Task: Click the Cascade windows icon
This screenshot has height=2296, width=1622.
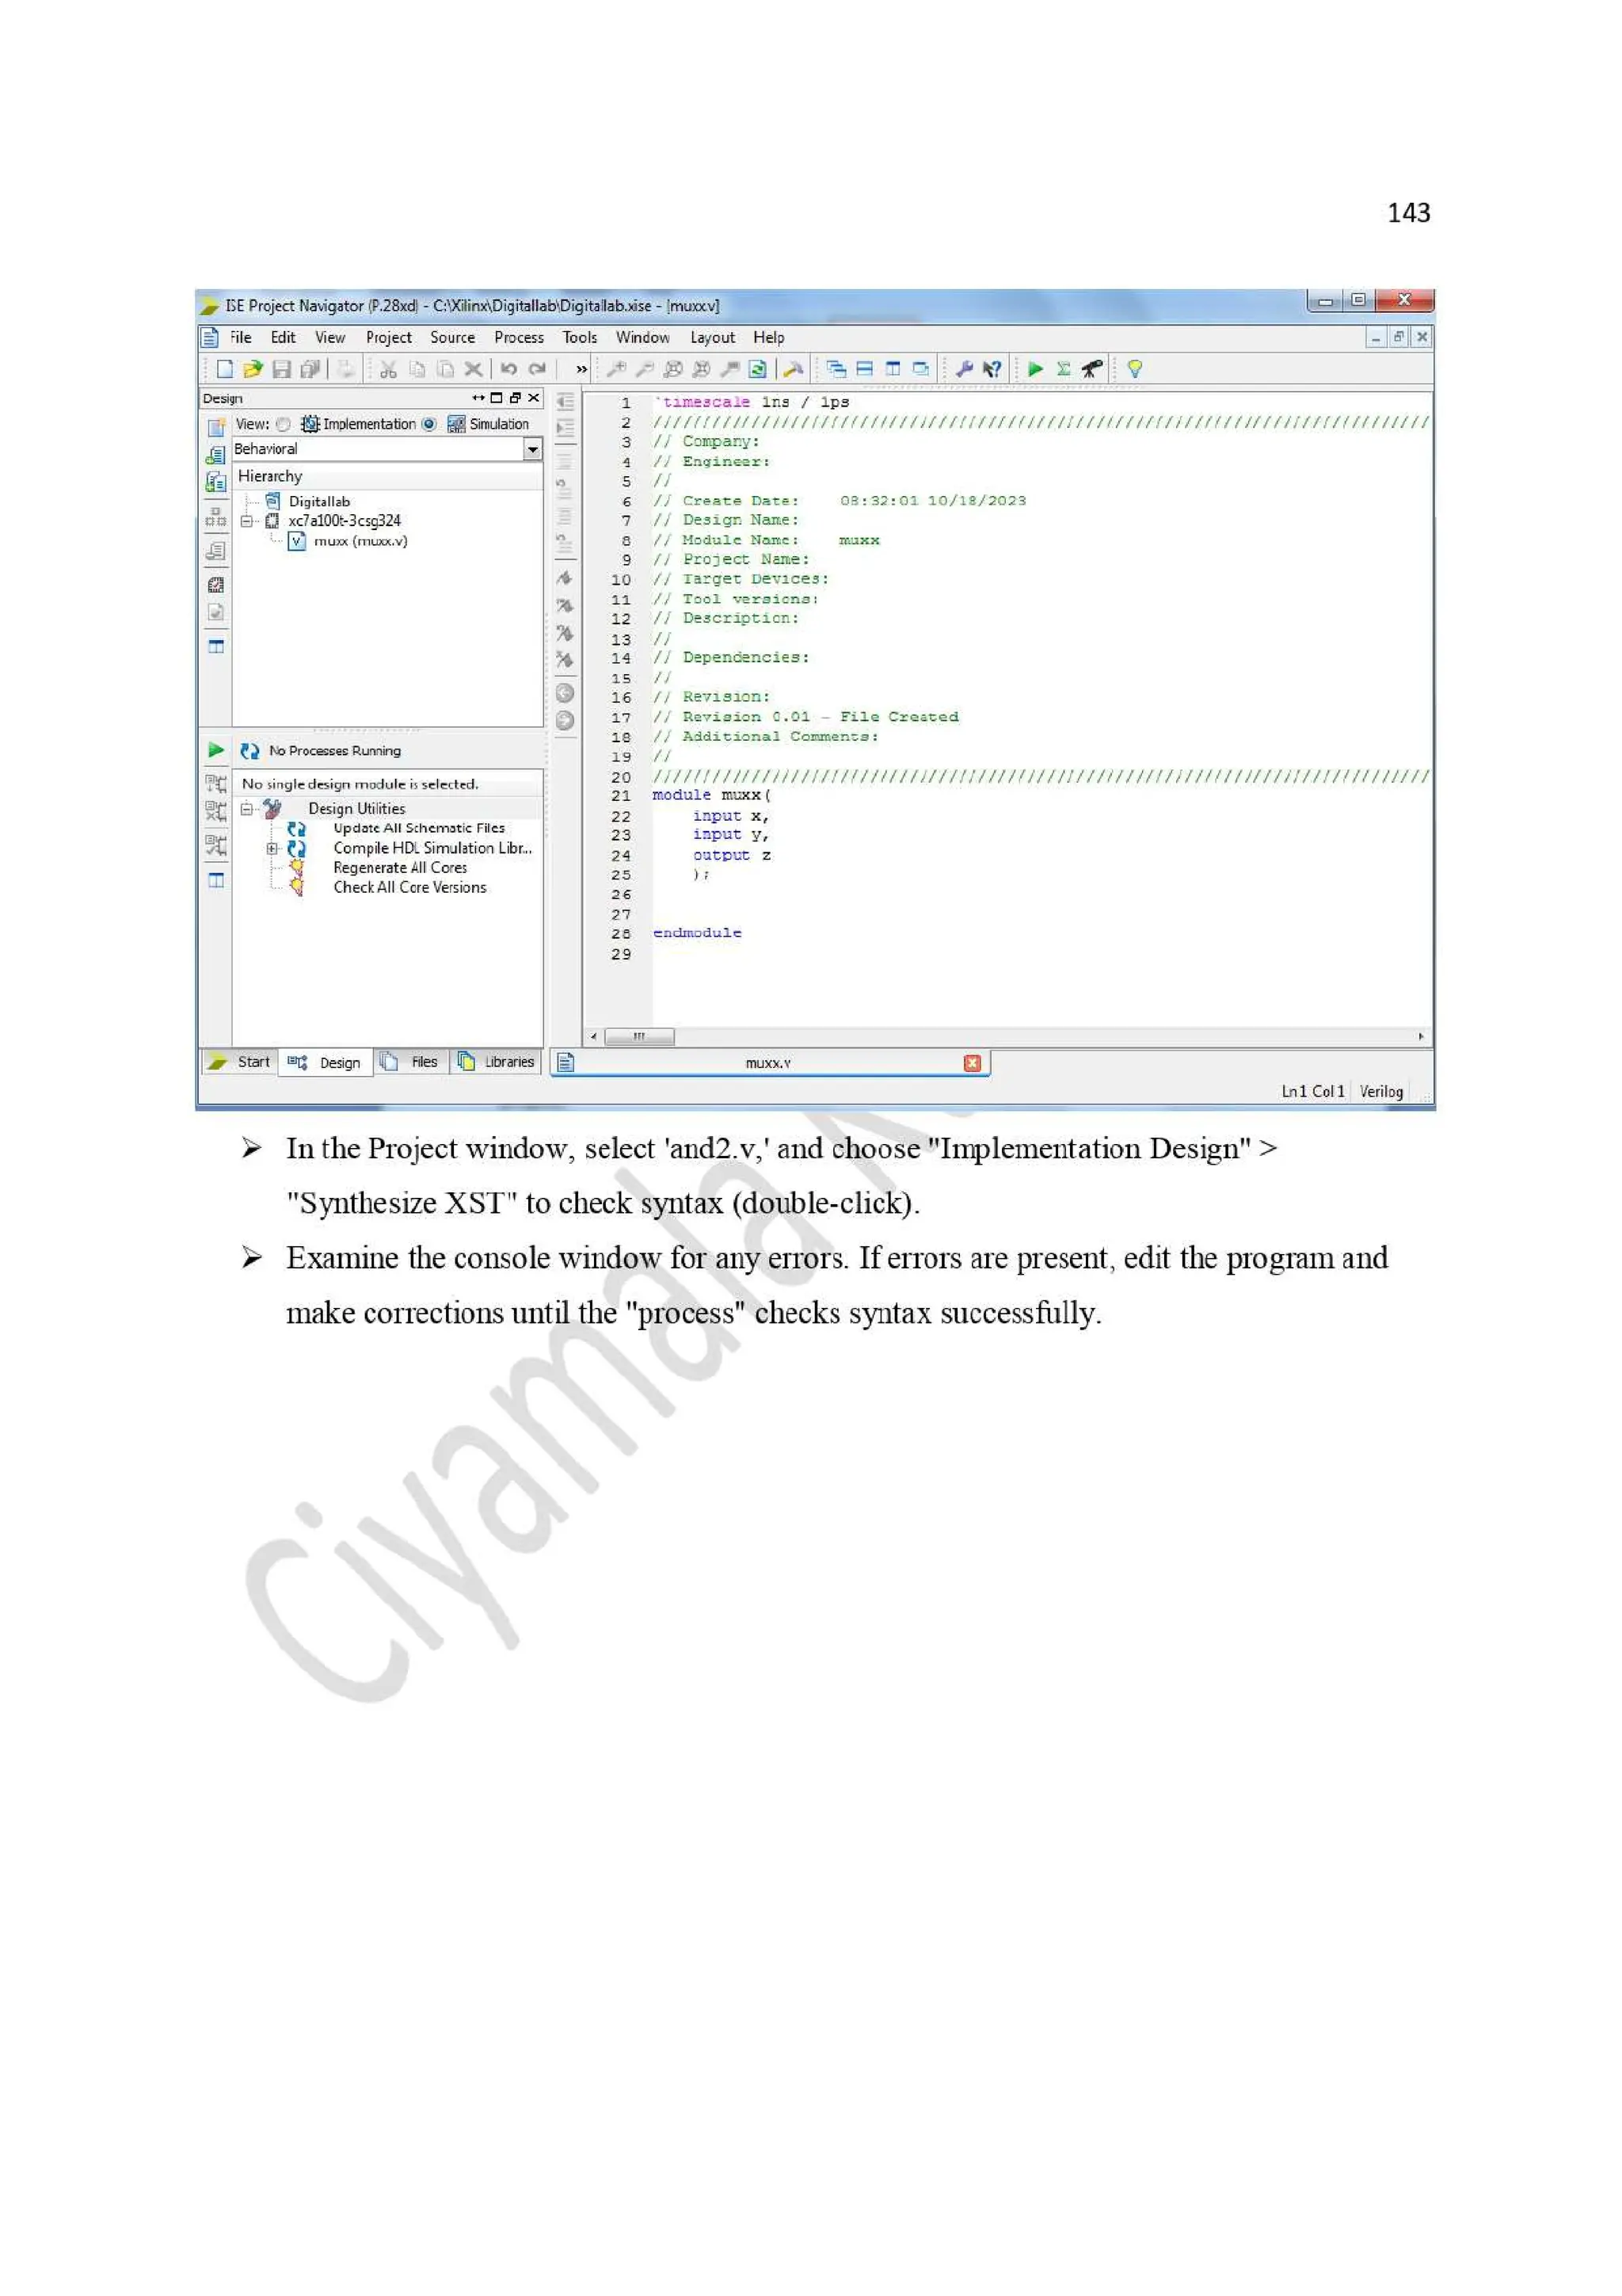Action: pyautogui.click(x=836, y=369)
